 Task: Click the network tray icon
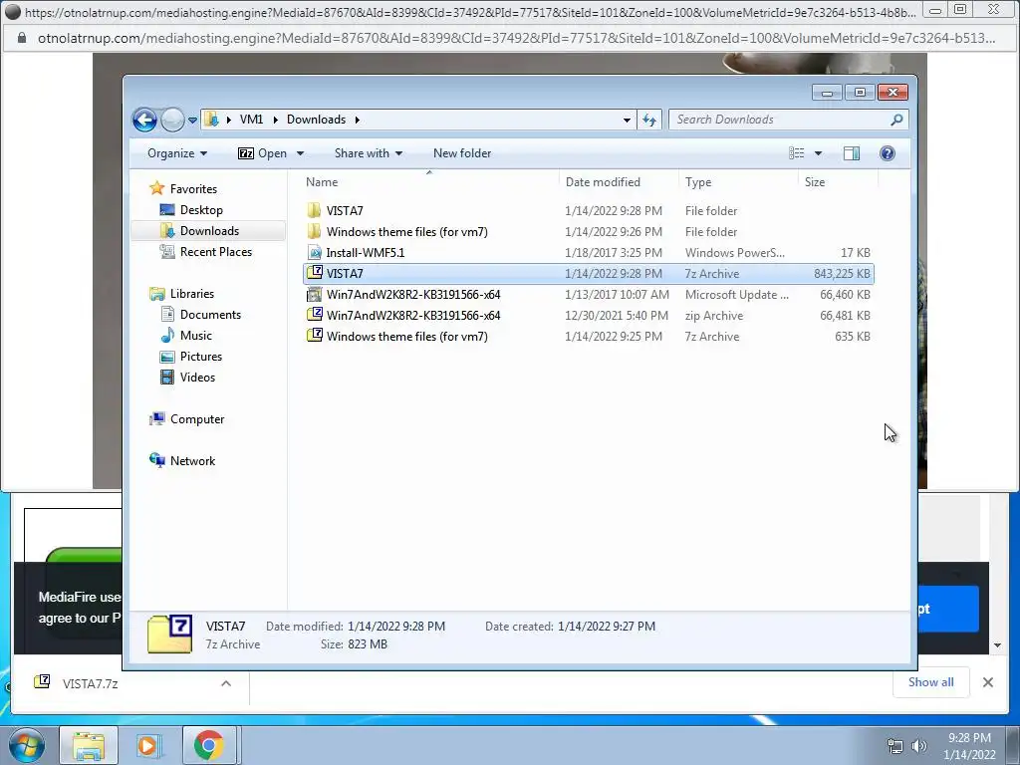[895, 746]
